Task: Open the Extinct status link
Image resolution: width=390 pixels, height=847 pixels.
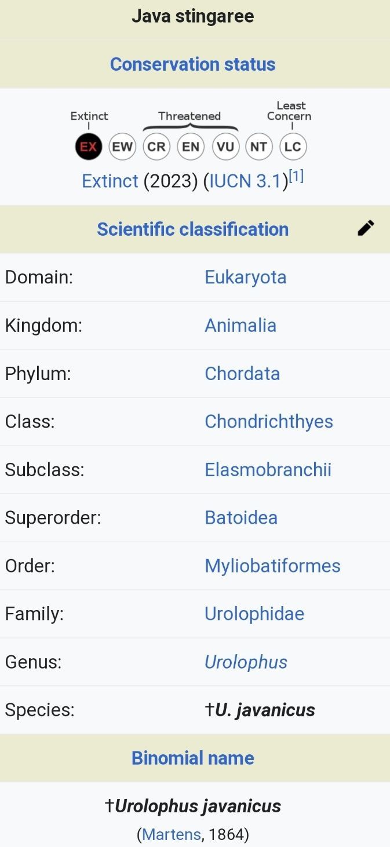Action: [110, 181]
